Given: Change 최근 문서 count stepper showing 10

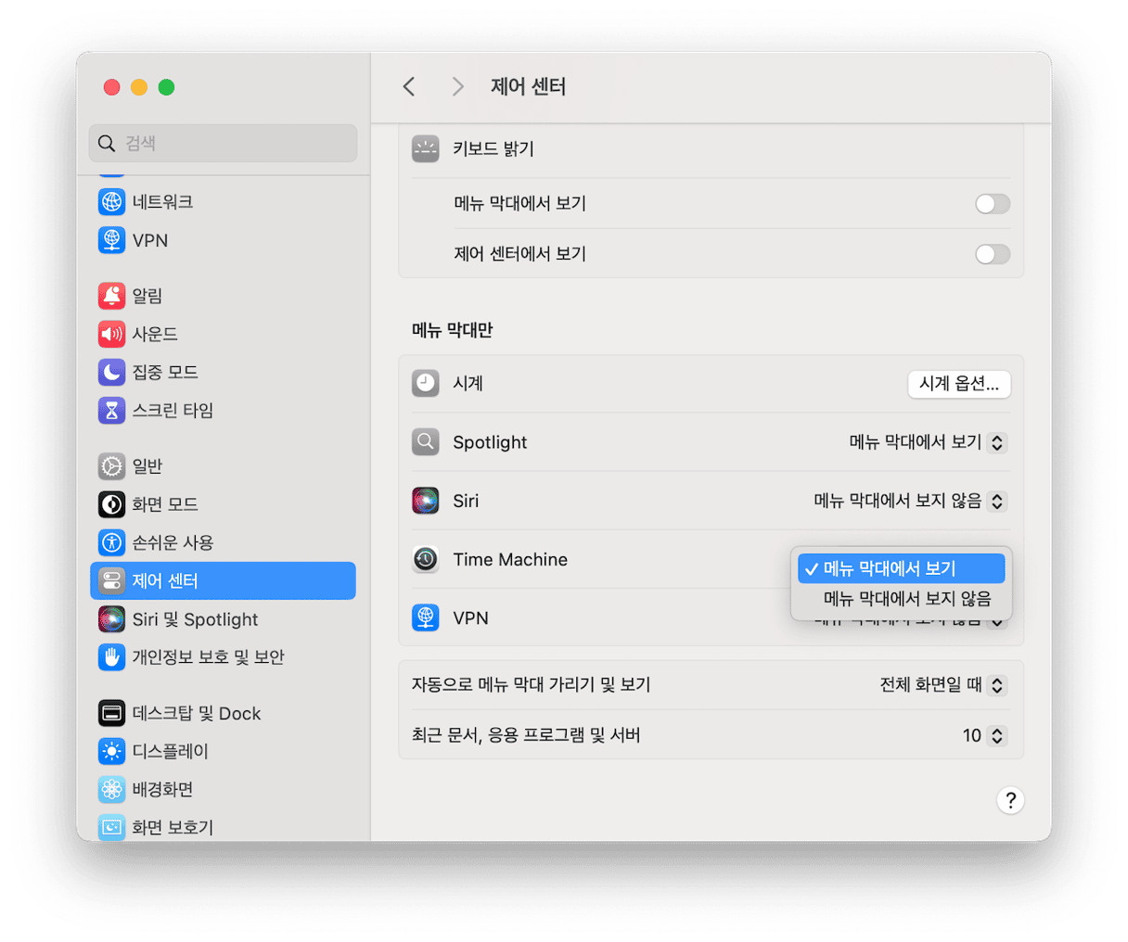Looking at the screenshot, I should [x=996, y=735].
